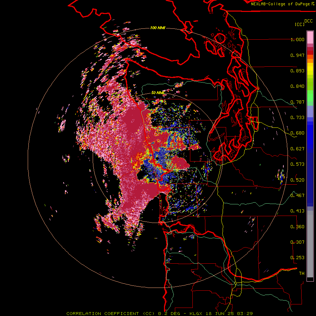Pick the gray color bar segment
The height and width of the screenshot is (316, 316).
tap(310, 244)
